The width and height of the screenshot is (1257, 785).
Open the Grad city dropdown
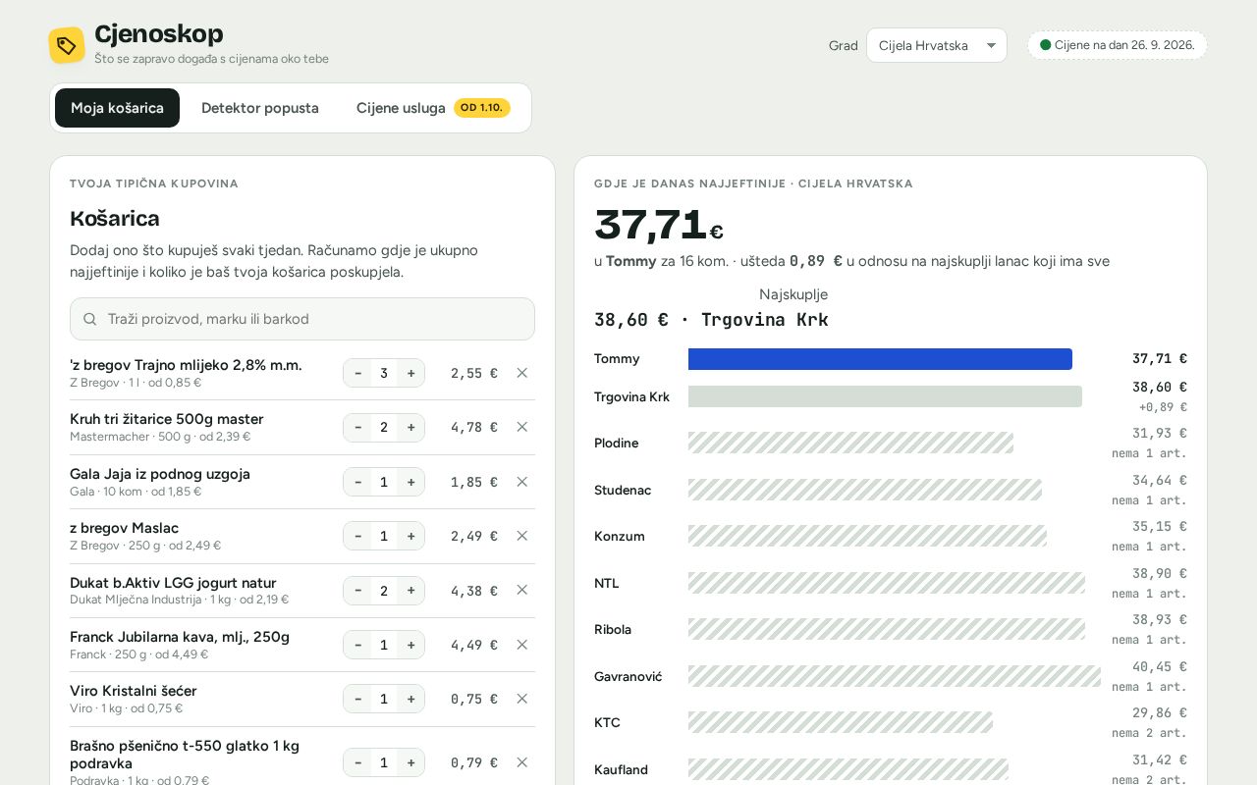click(937, 45)
